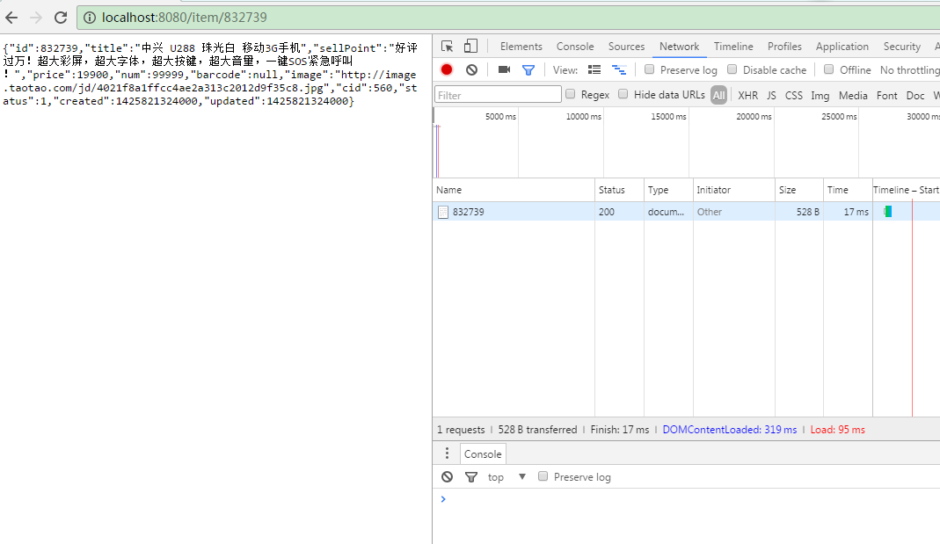This screenshot has width=940, height=544.
Task: Click the browser forward arrow
Action: tap(36, 18)
